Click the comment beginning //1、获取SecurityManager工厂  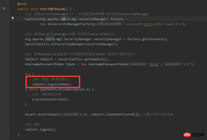click(x=87, y=14)
